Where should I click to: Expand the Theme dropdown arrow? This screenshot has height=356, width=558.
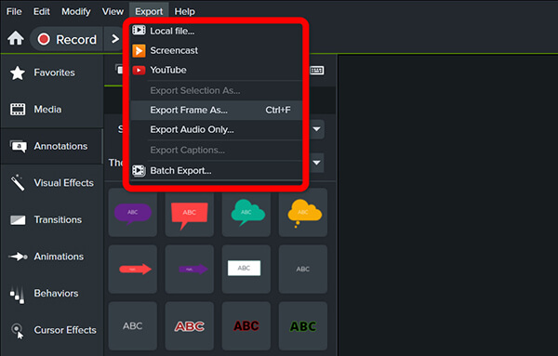[316, 163]
